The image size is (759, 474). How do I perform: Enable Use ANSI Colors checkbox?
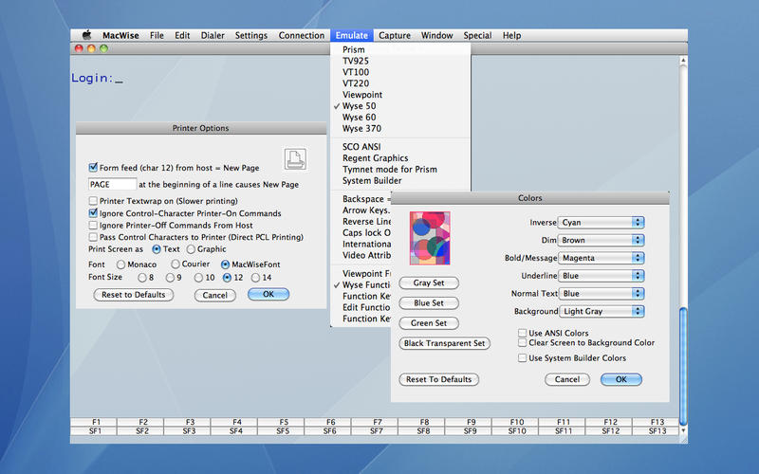coord(523,333)
